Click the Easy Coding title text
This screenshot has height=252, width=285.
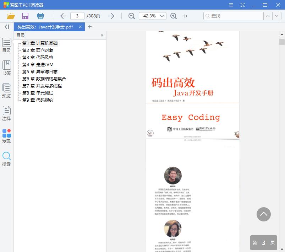point(191,117)
